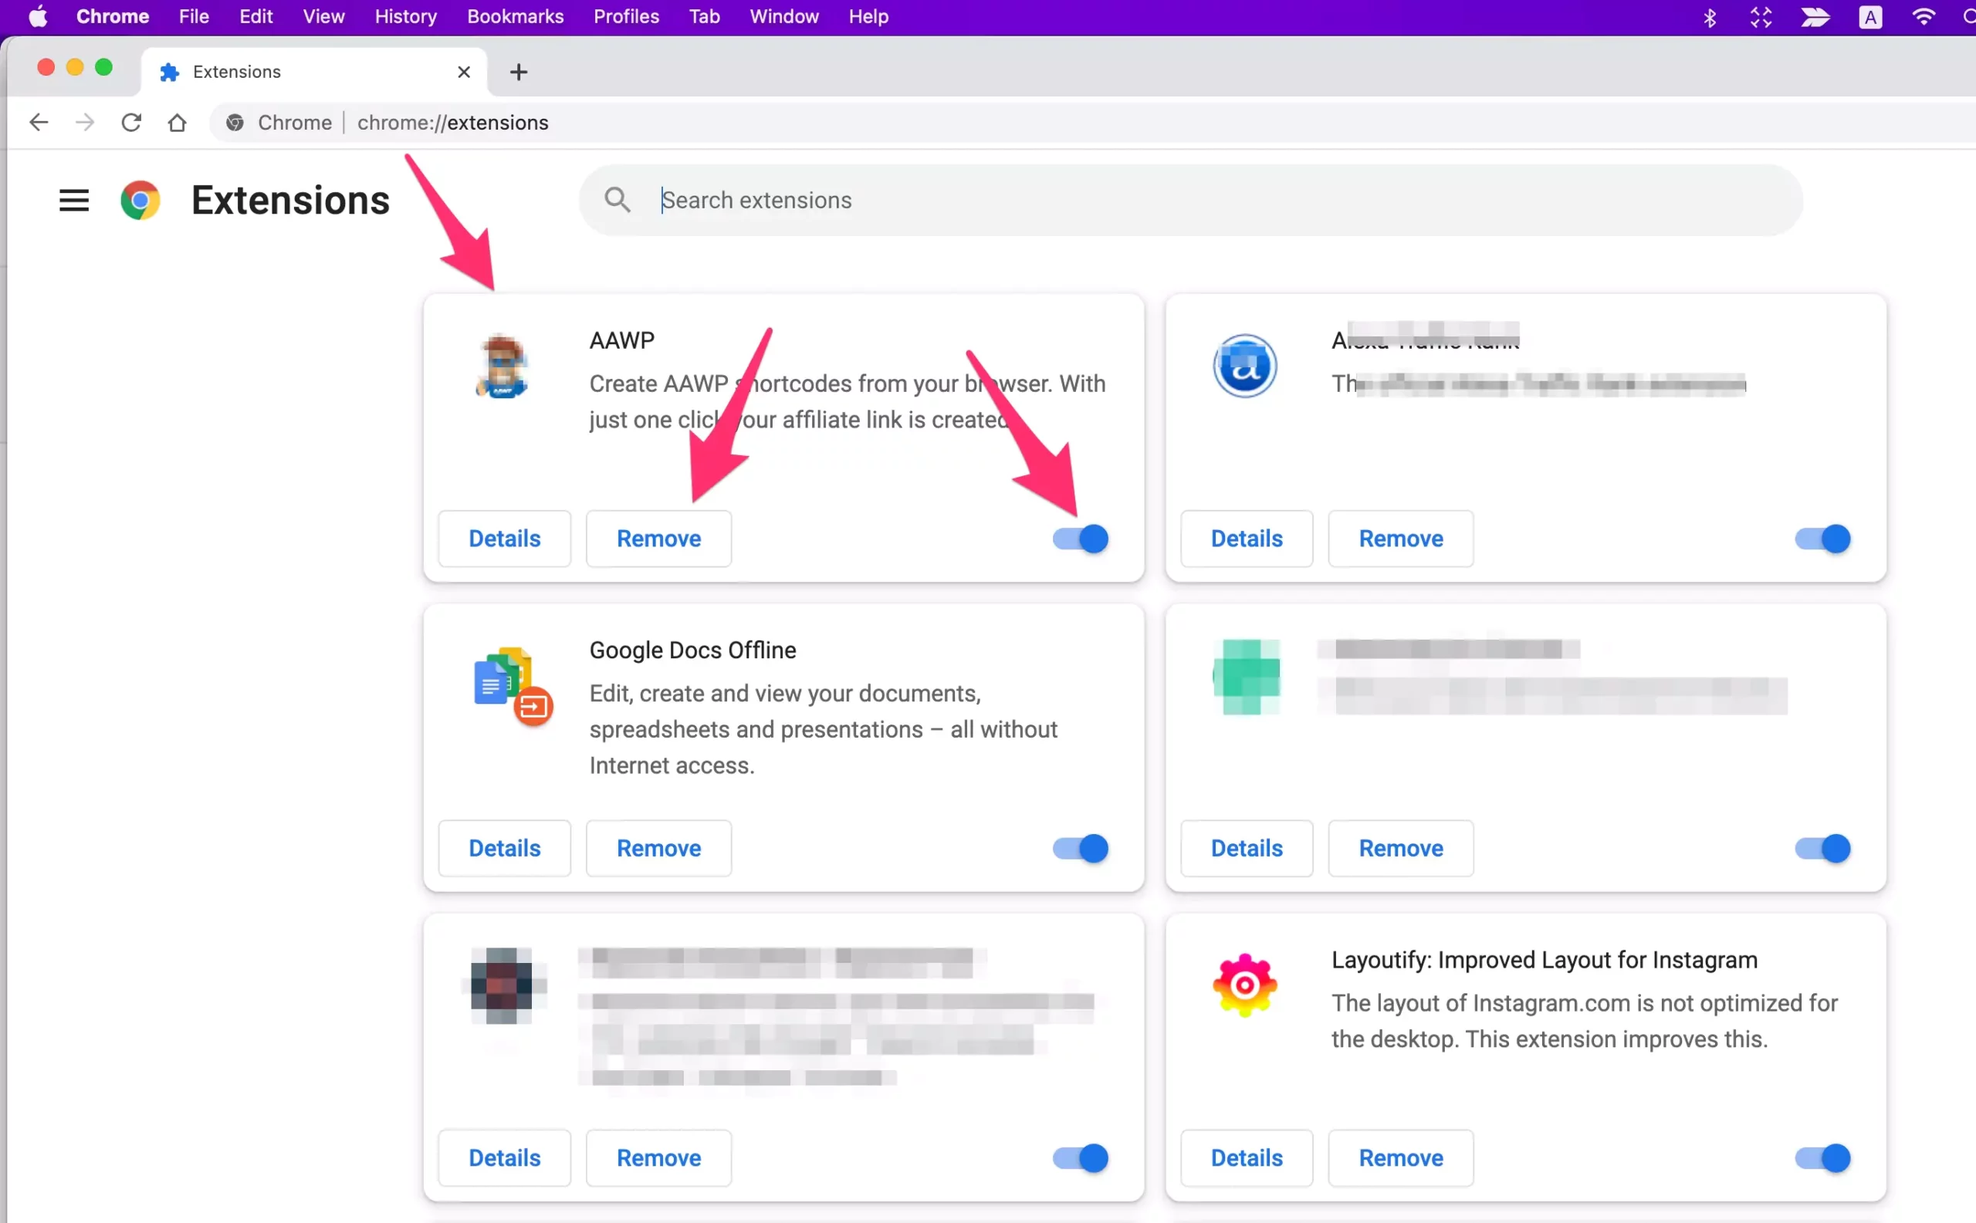Remove the AAWP extension

(x=658, y=539)
